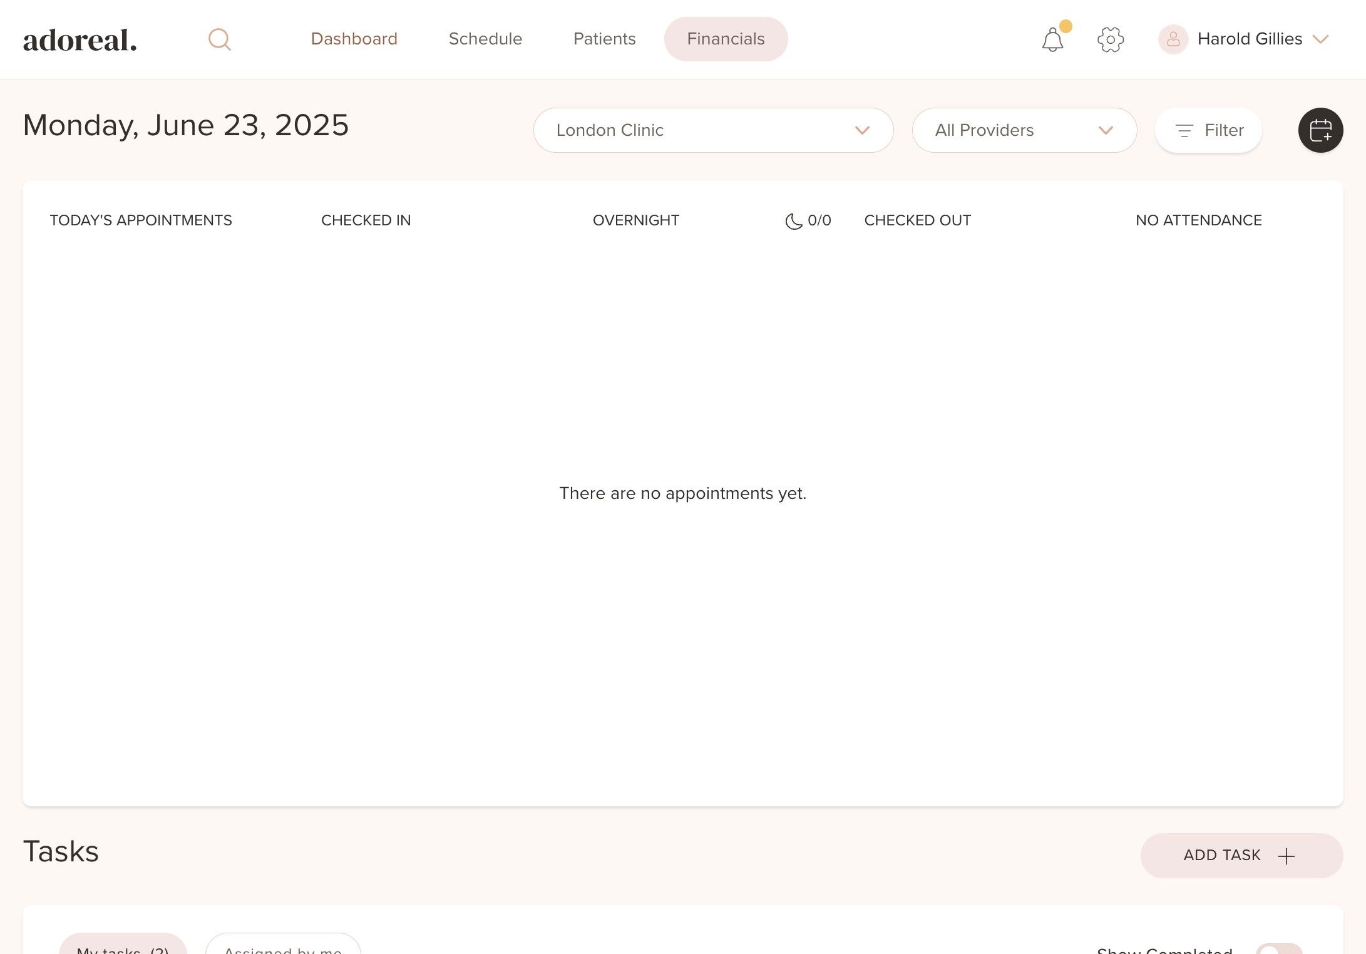The height and width of the screenshot is (954, 1366).
Task: Click the adoreal logo
Action: (x=80, y=40)
